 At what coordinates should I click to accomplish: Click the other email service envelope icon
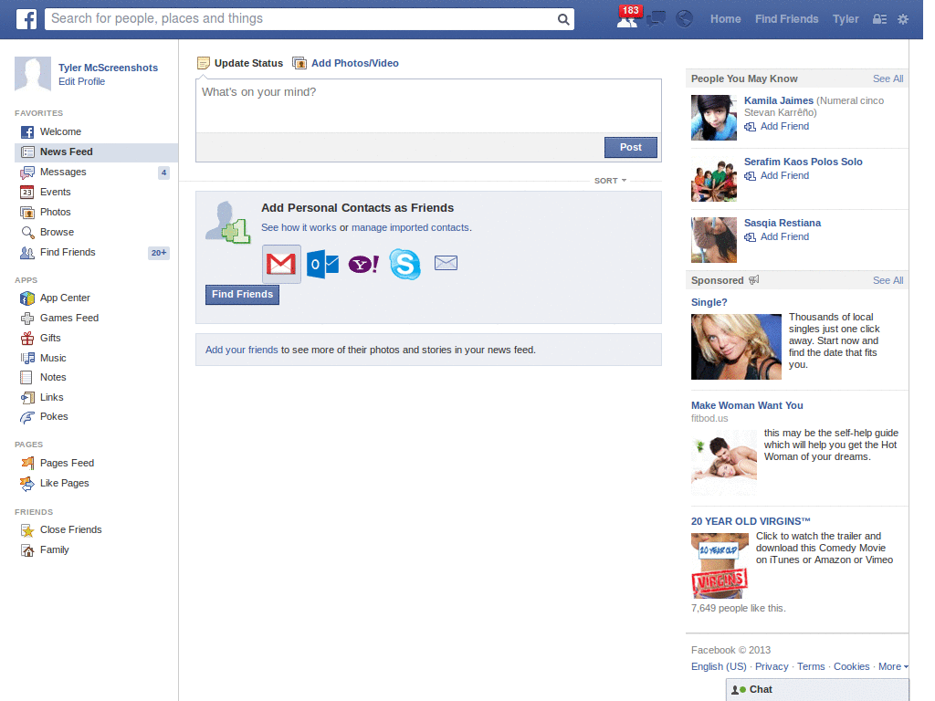click(446, 263)
